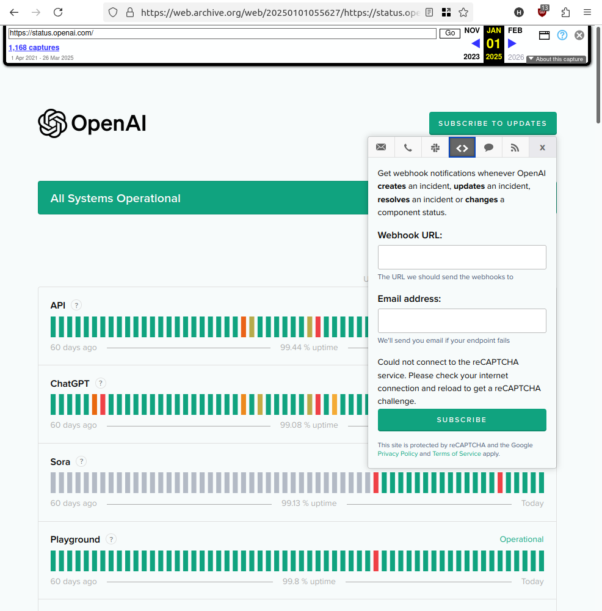
Task: Close the subscribe popup with x
Action: click(x=542, y=147)
